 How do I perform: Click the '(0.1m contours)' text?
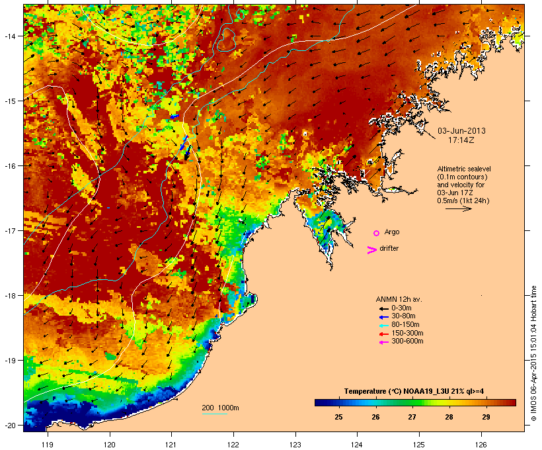463,177
